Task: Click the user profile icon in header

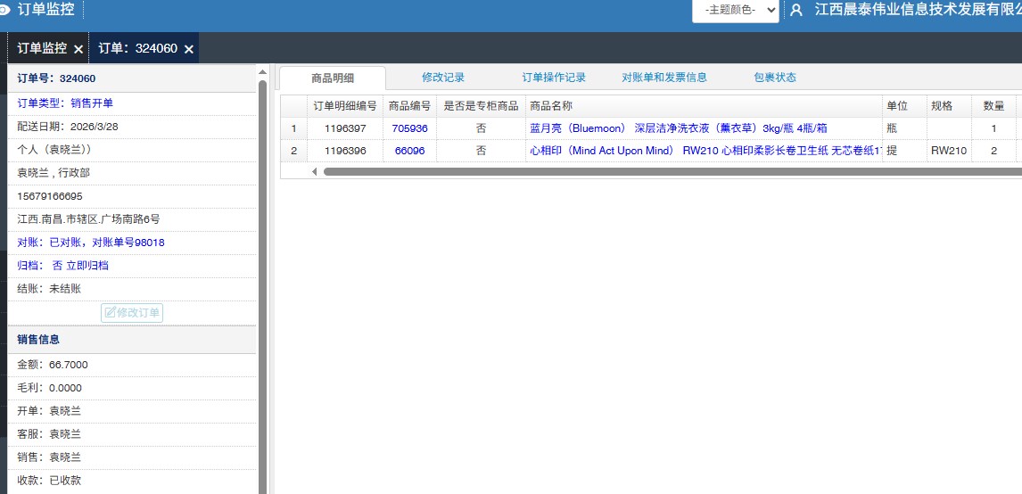Action: pos(796,10)
